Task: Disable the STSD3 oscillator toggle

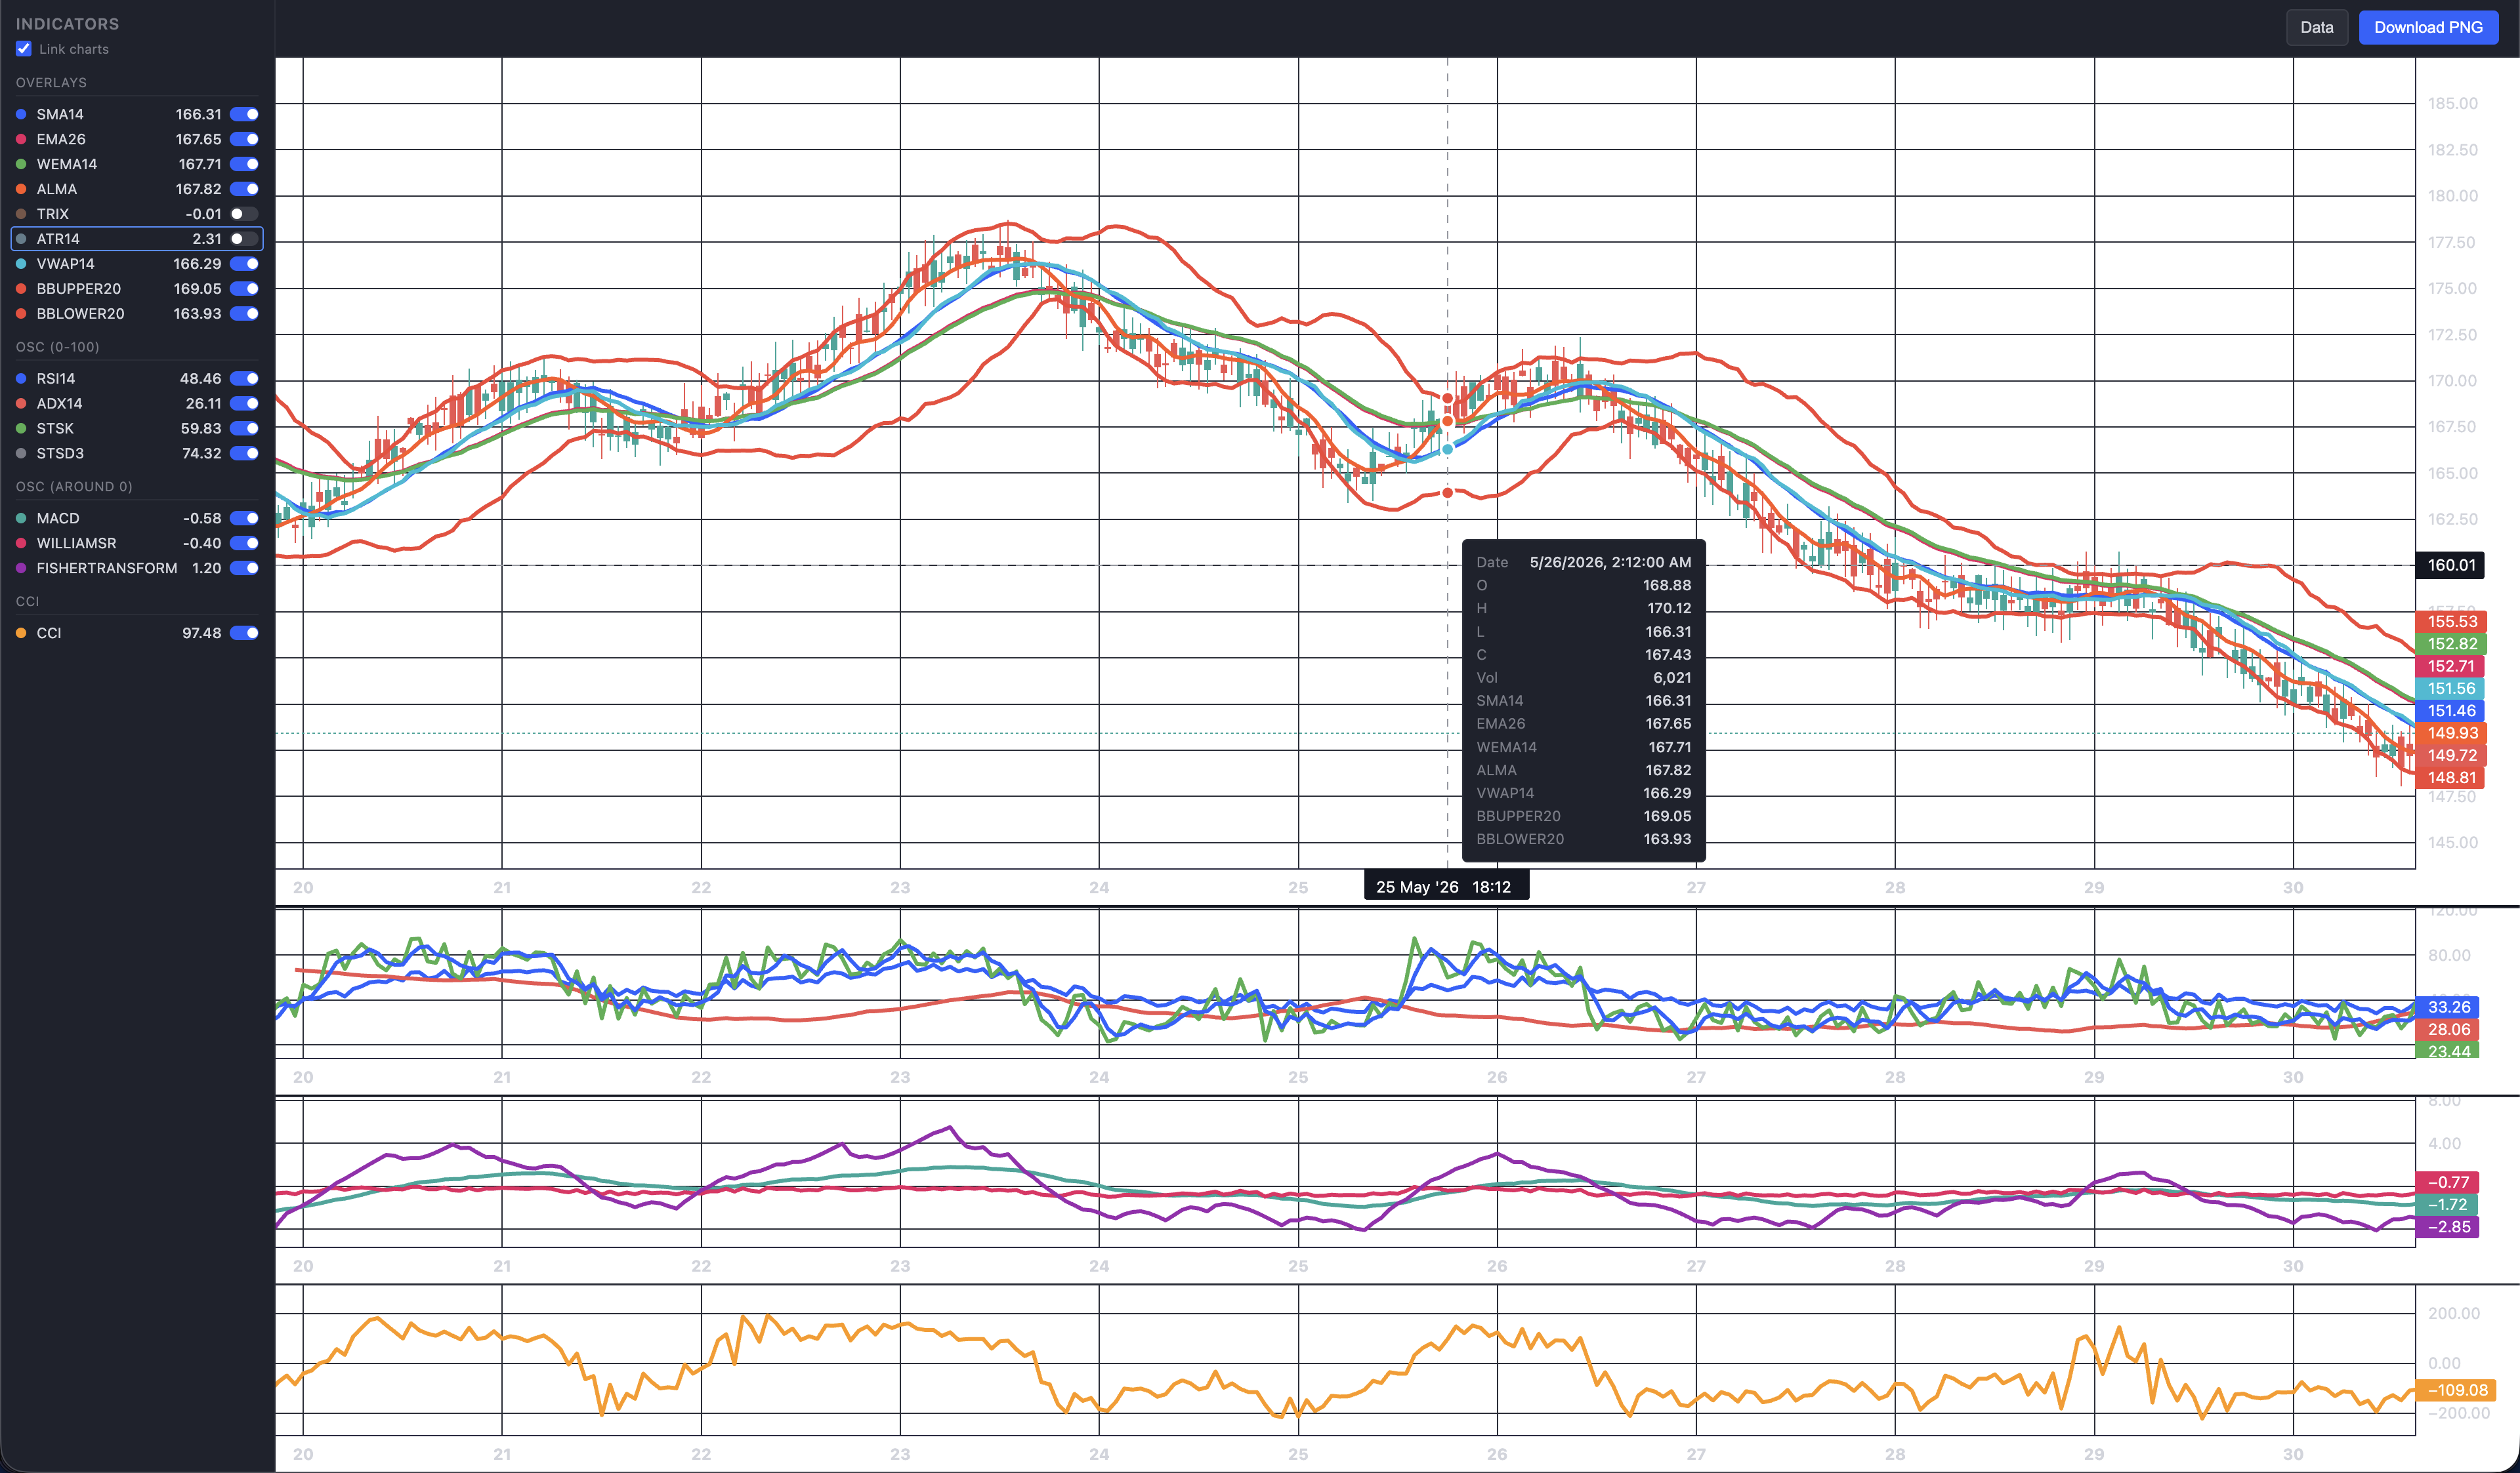Action: [244, 454]
